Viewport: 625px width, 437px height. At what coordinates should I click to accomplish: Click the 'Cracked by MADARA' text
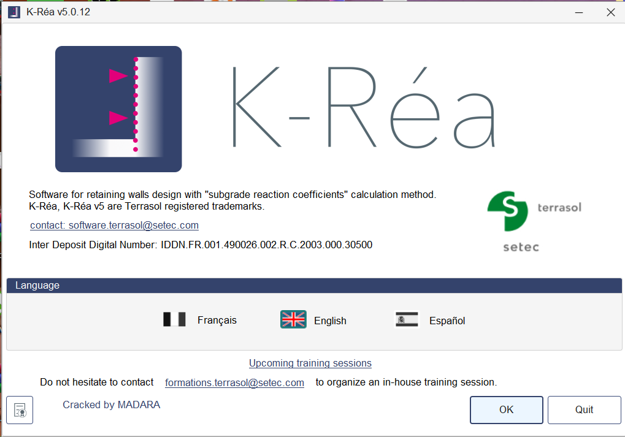point(111,405)
